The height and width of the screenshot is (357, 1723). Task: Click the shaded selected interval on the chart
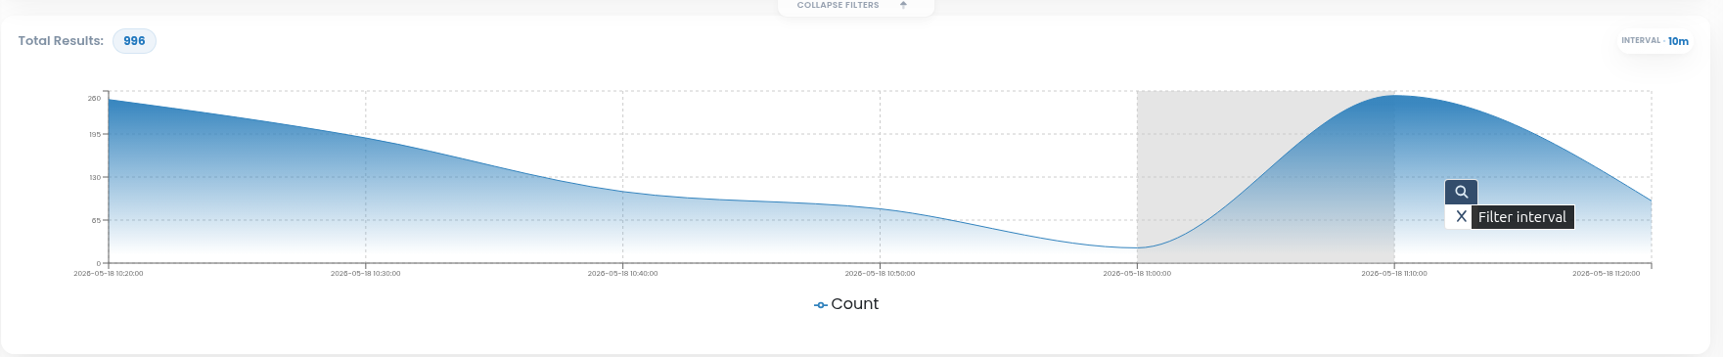(1265, 177)
